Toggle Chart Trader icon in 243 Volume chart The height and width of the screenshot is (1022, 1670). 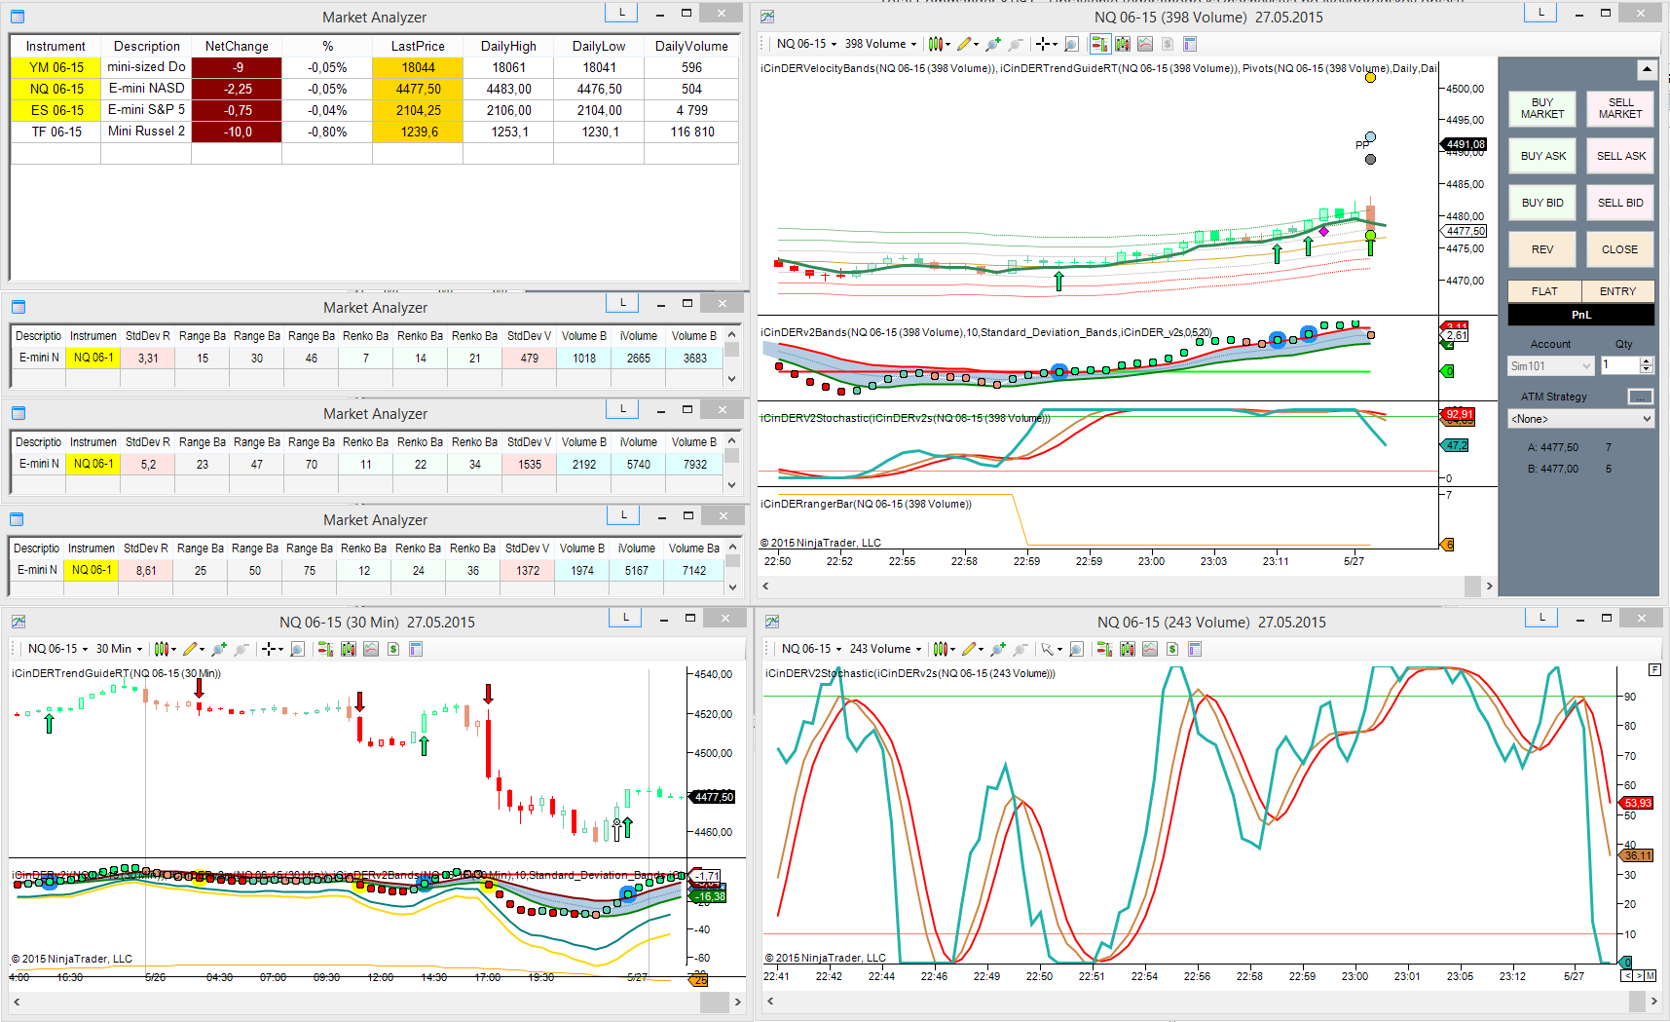tap(1104, 649)
